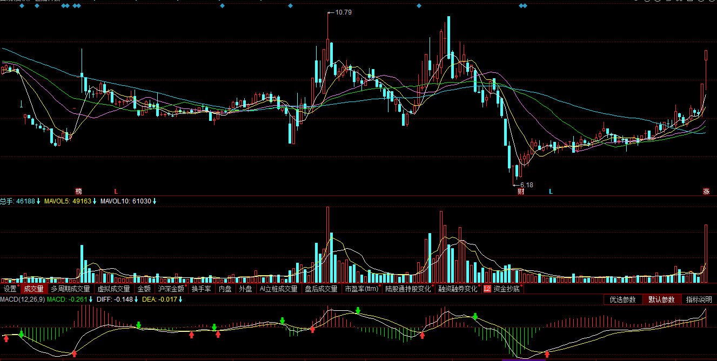Click the 优选参数 button
The height and width of the screenshot is (361, 717).
(623, 299)
